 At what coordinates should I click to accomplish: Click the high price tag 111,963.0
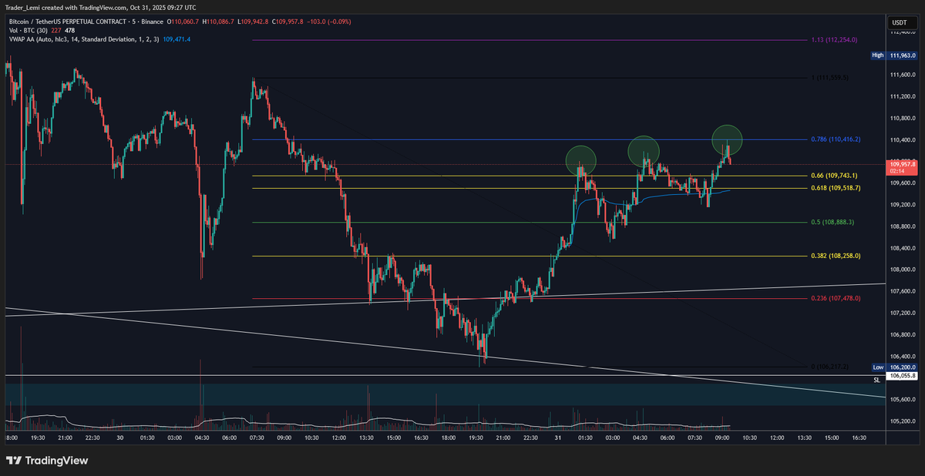click(903, 55)
